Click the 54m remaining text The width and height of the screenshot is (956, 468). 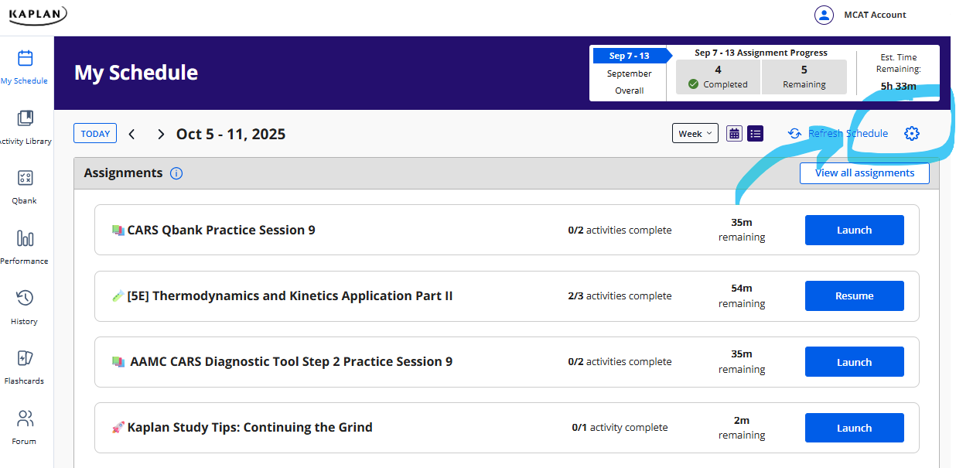point(742,295)
